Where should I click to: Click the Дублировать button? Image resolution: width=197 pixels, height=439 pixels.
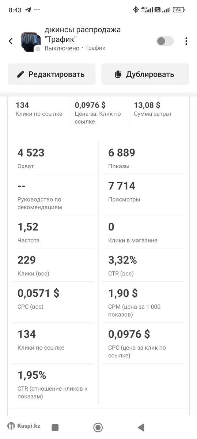click(x=145, y=74)
